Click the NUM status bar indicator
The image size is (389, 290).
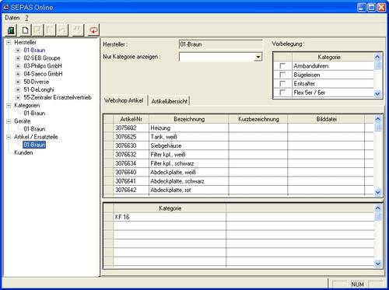[357, 284]
